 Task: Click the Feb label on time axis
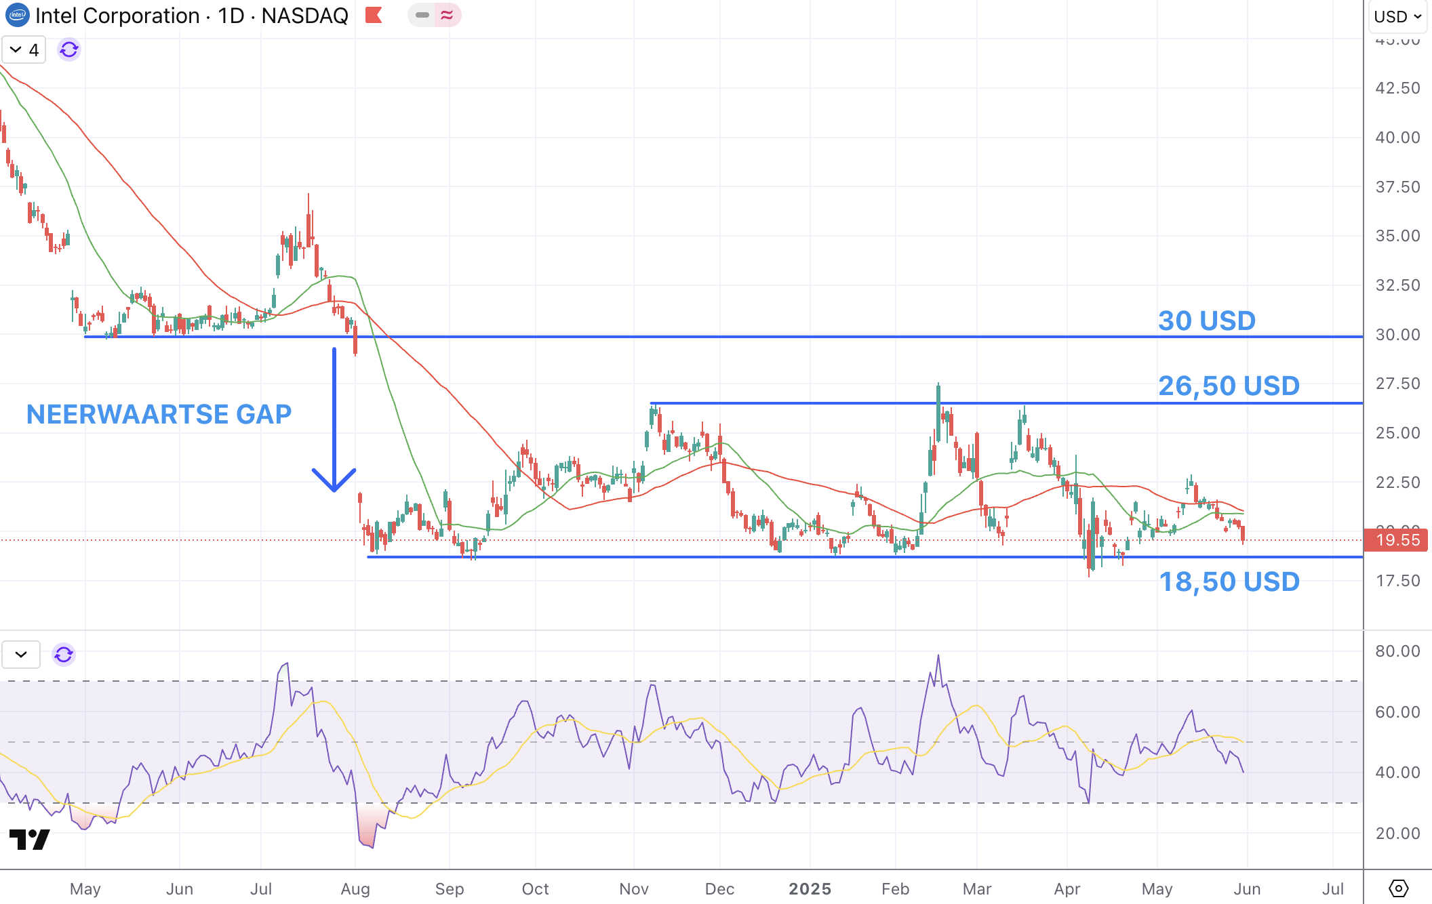pyautogui.click(x=895, y=888)
